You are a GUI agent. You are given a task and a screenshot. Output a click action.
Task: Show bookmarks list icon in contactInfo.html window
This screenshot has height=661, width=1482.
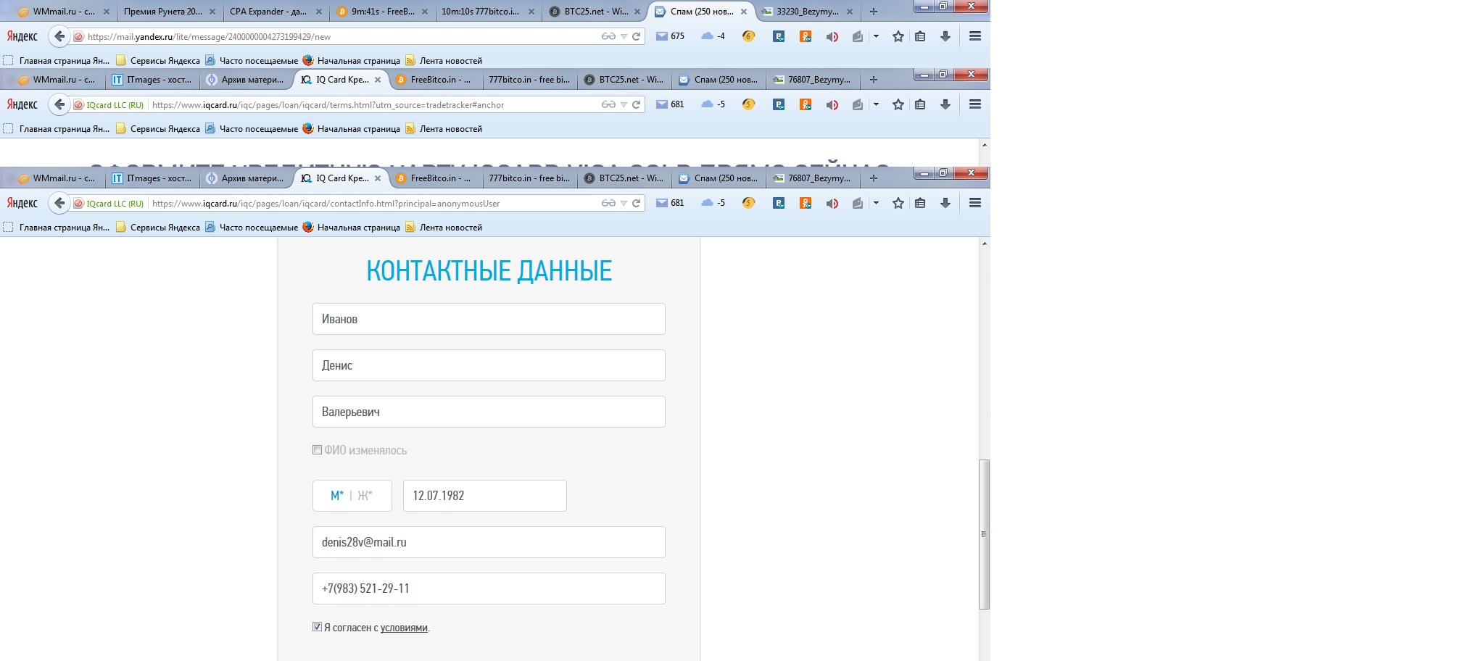click(x=920, y=204)
